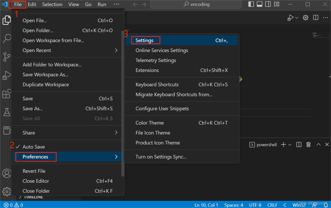Click the editor minimap thumbnail
This screenshot has height=208, width=331.
click(x=320, y=35)
